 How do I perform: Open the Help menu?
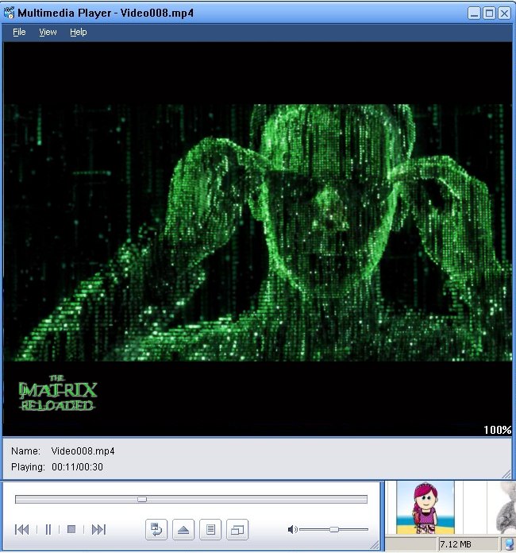click(x=78, y=32)
